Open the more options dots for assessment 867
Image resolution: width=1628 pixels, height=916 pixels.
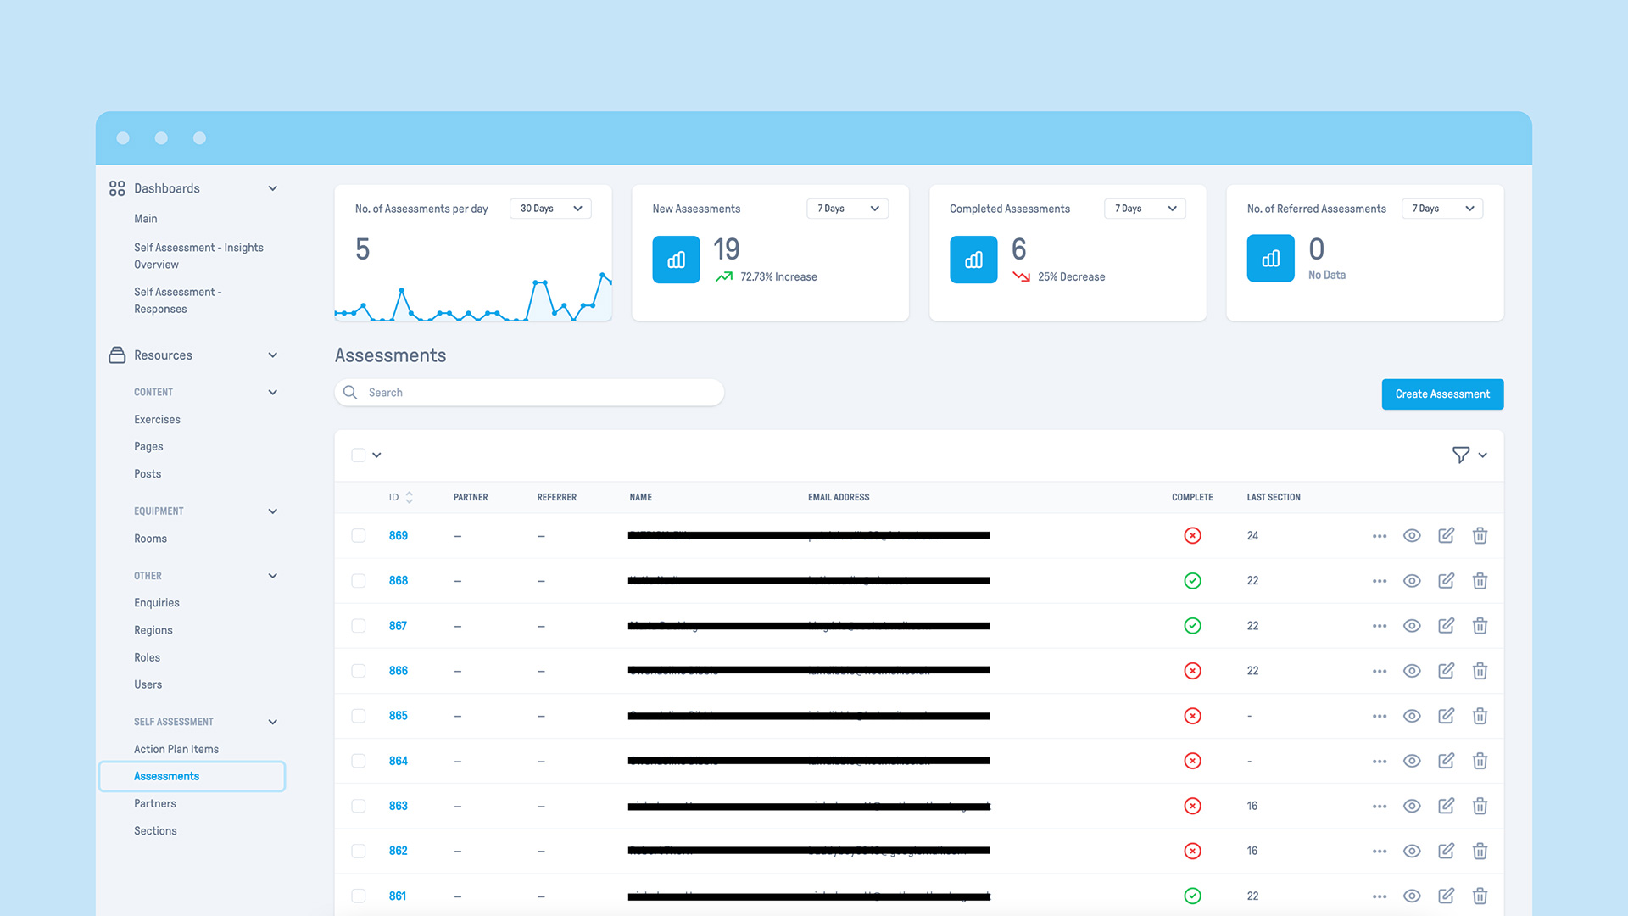(x=1380, y=626)
